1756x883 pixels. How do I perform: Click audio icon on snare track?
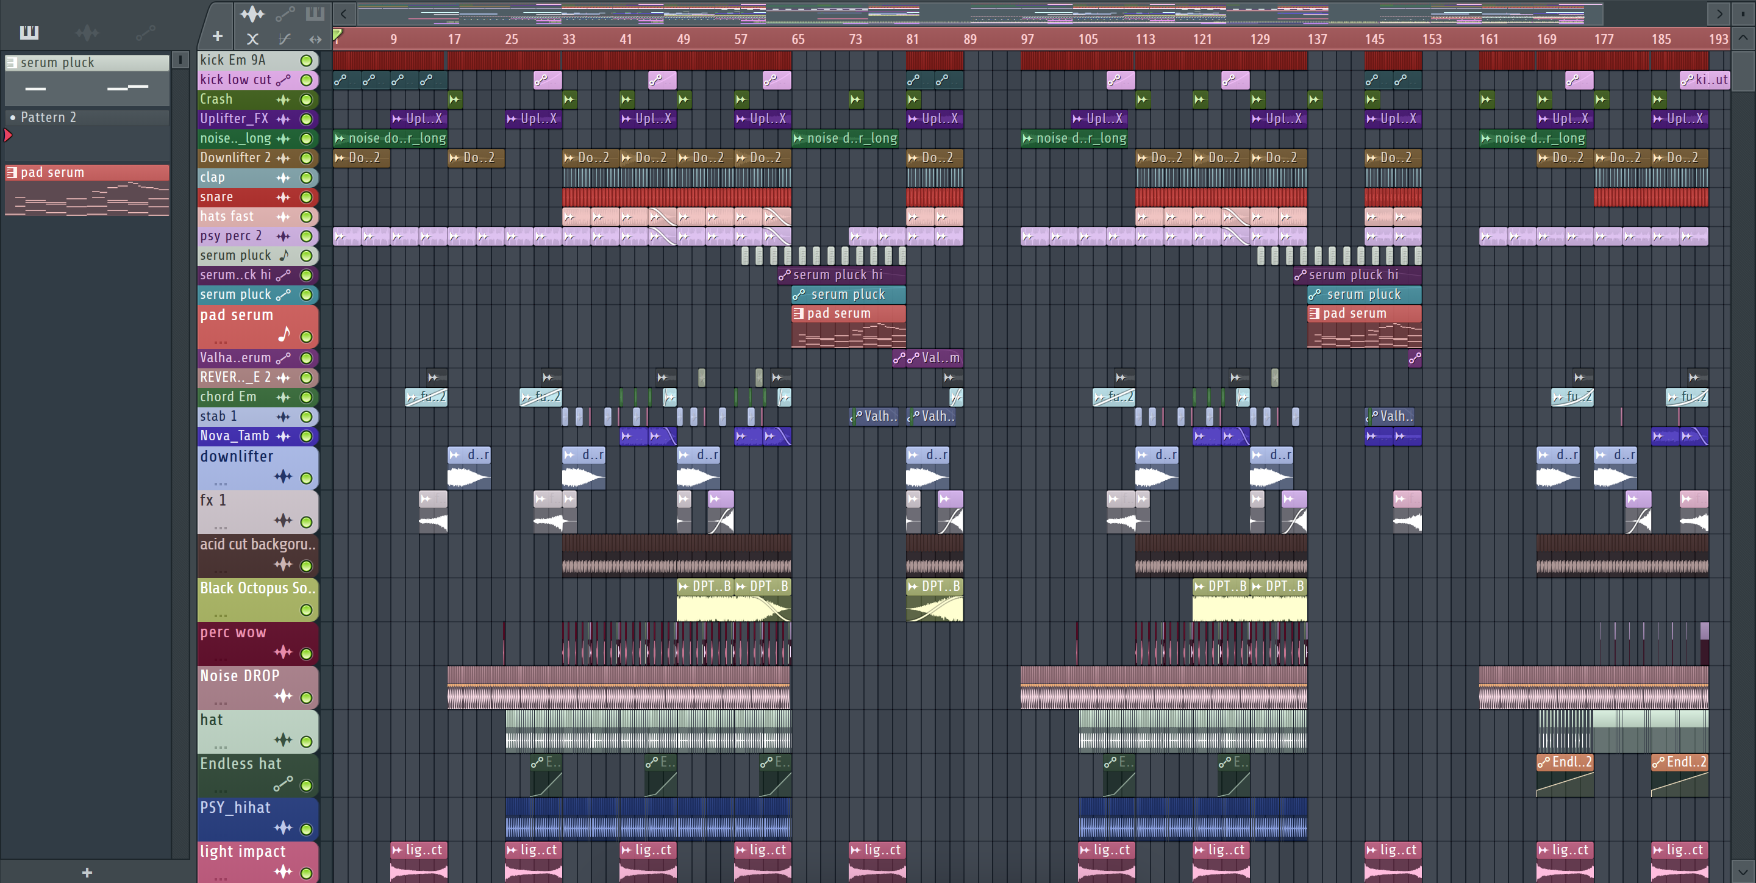click(x=283, y=197)
